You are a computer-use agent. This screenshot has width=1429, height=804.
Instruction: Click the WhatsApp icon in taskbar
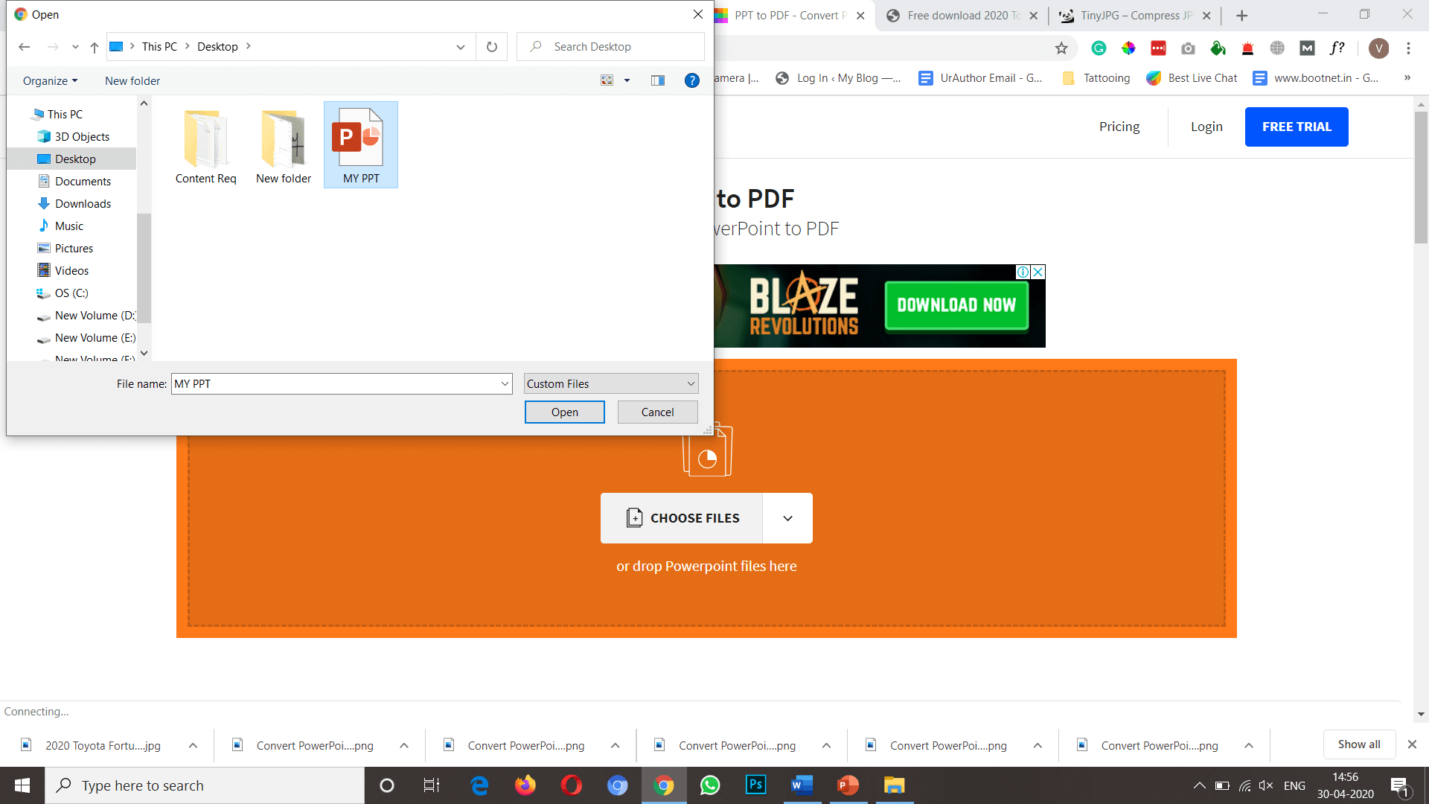pyautogui.click(x=709, y=785)
